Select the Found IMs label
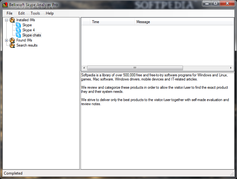The width and height of the screenshot is (237, 179). [24, 40]
